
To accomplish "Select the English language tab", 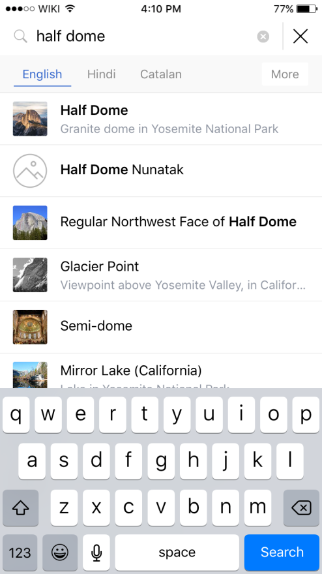I will coord(42,74).
